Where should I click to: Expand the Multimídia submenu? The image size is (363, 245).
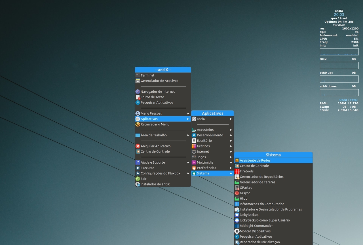coord(205,162)
